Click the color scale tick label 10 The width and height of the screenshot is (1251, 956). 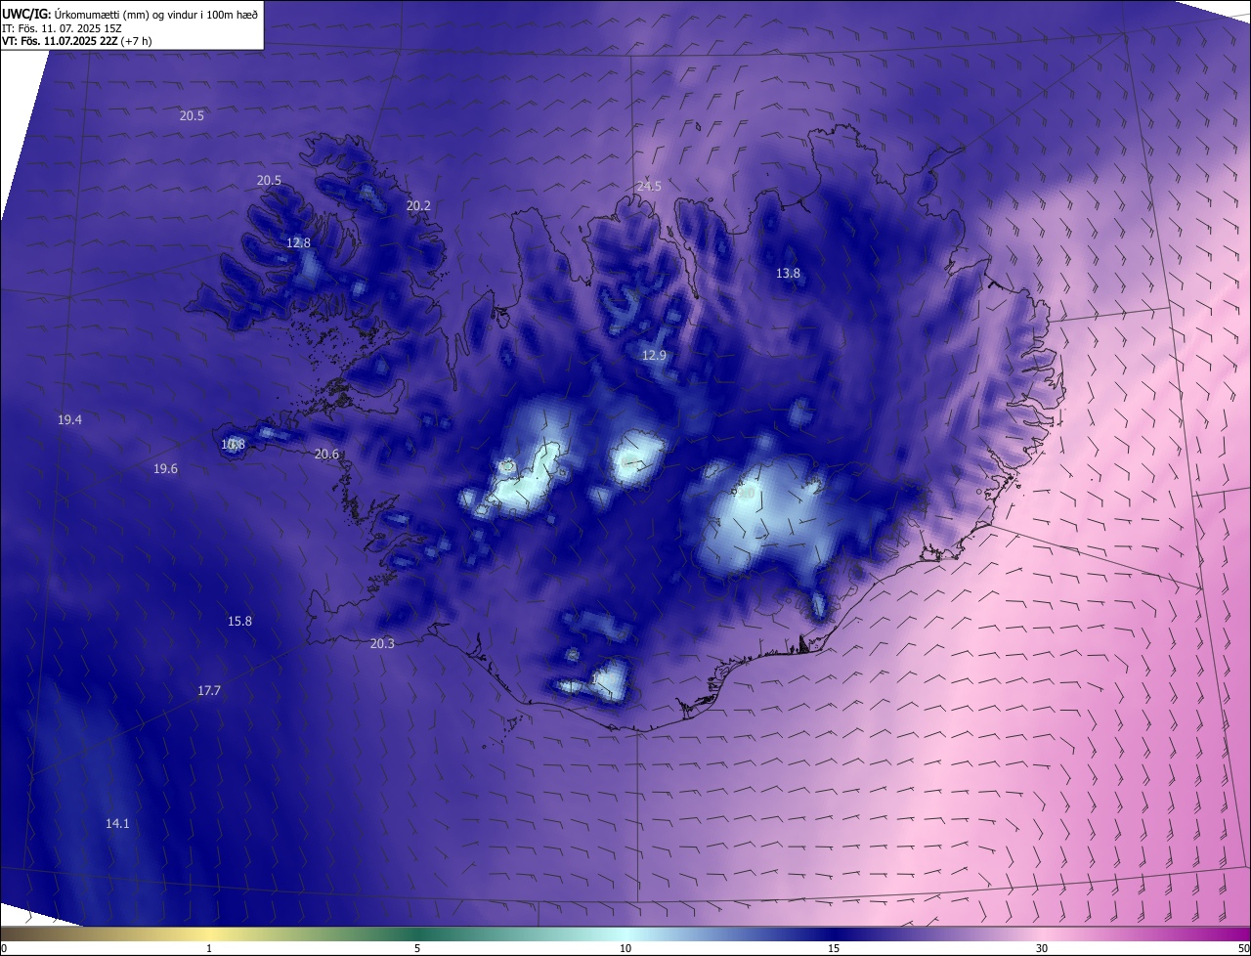(x=625, y=948)
